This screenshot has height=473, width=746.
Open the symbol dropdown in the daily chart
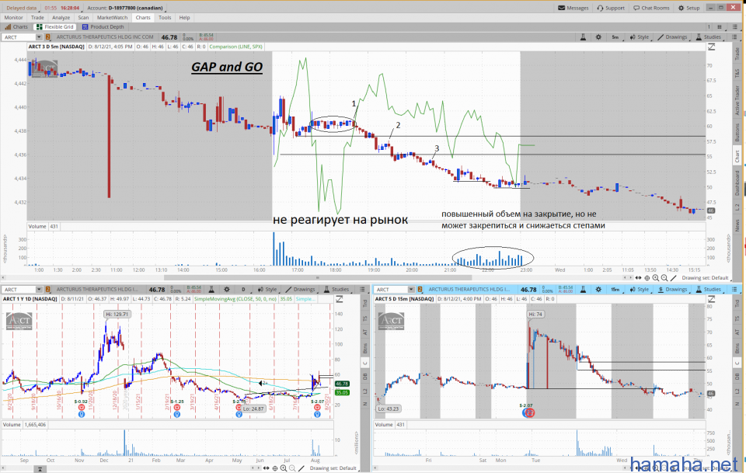pyautogui.click(x=39, y=290)
